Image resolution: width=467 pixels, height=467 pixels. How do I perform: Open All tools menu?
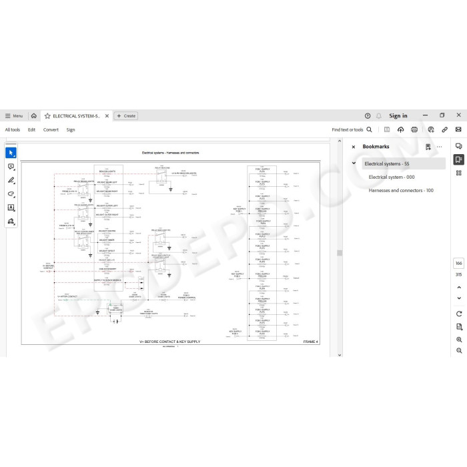(13, 129)
